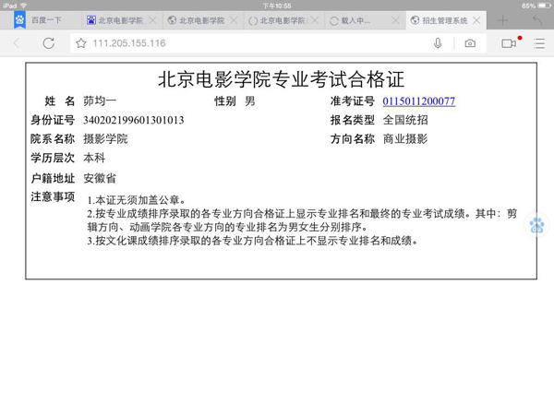
Task: Open the Baidu paw bookmark icon
Action: tap(19, 20)
